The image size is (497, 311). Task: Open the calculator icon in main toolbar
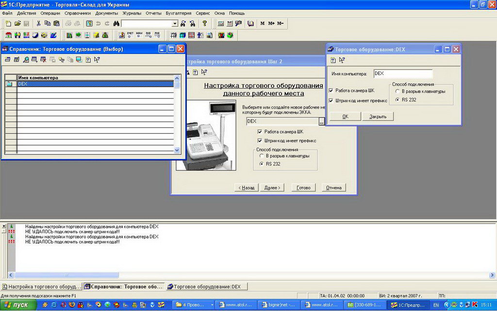221,23
